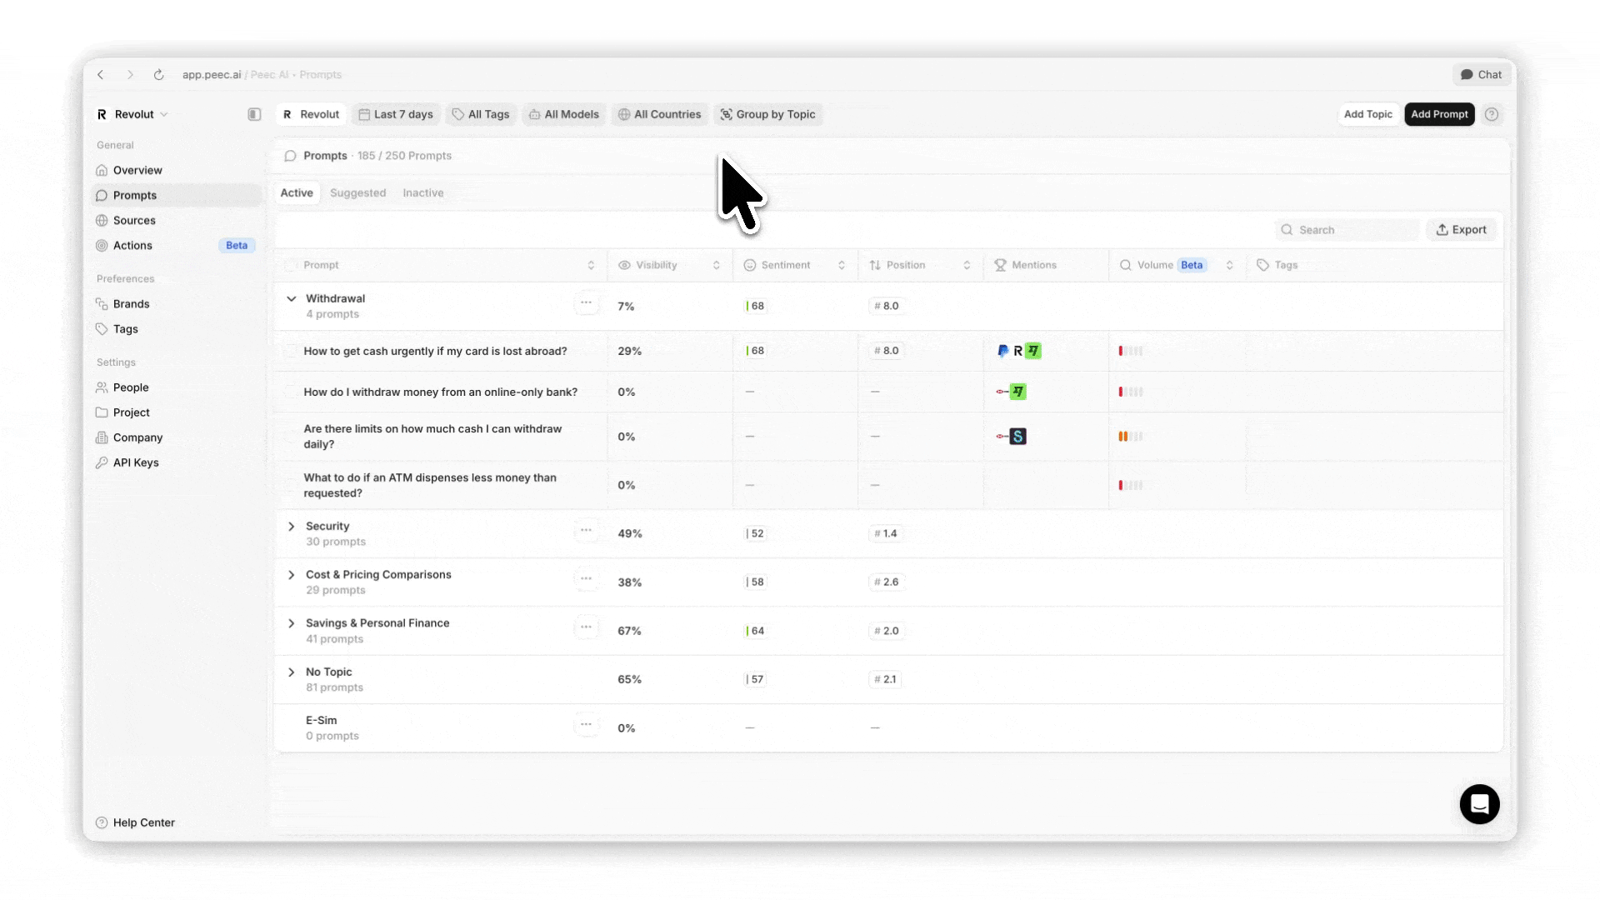Click the Add Prompt button
Image resolution: width=1600 pixels, height=900 pixels.
[x=1438, y=114]
